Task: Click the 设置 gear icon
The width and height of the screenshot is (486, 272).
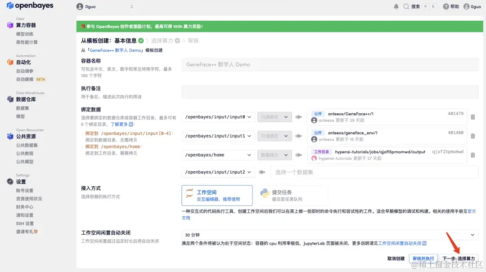Action: click(x=10, y=182)
